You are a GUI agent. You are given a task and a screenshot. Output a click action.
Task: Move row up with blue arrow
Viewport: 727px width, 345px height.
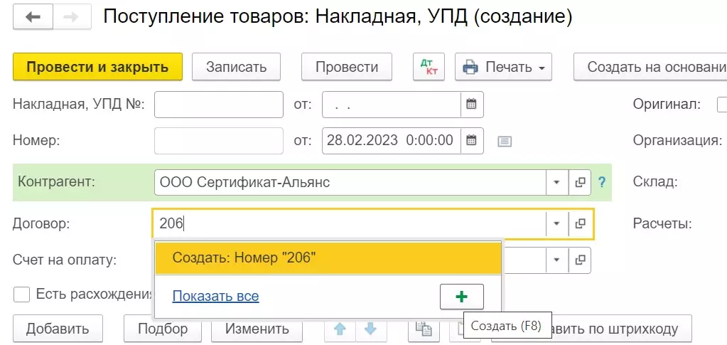[x=340, y=329]
